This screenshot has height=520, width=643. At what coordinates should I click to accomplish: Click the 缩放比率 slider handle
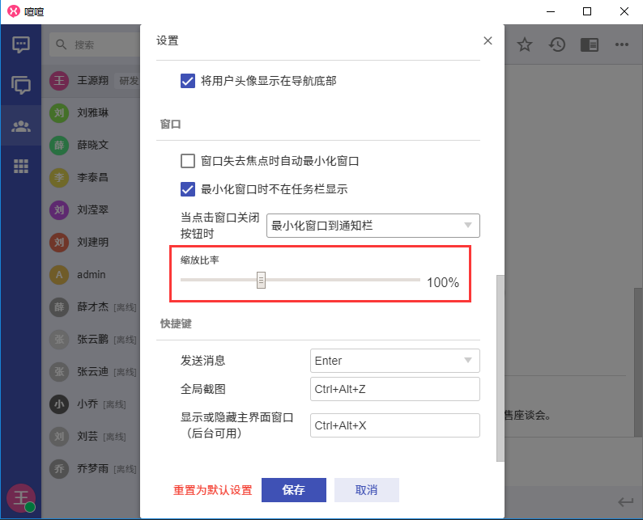[x=261, y=280]
